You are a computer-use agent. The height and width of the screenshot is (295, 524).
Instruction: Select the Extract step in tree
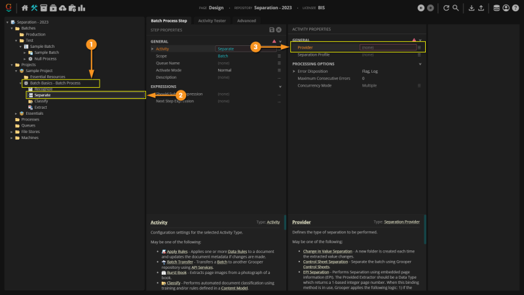point(41,108)
